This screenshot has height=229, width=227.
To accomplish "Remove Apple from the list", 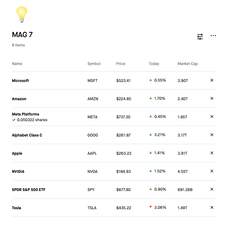I will click(x=212, y=153).
